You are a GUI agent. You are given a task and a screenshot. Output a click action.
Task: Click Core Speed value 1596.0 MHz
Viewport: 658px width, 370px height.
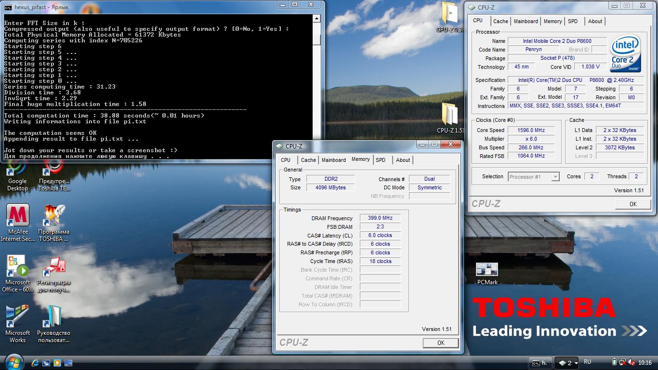coord(531,131)
